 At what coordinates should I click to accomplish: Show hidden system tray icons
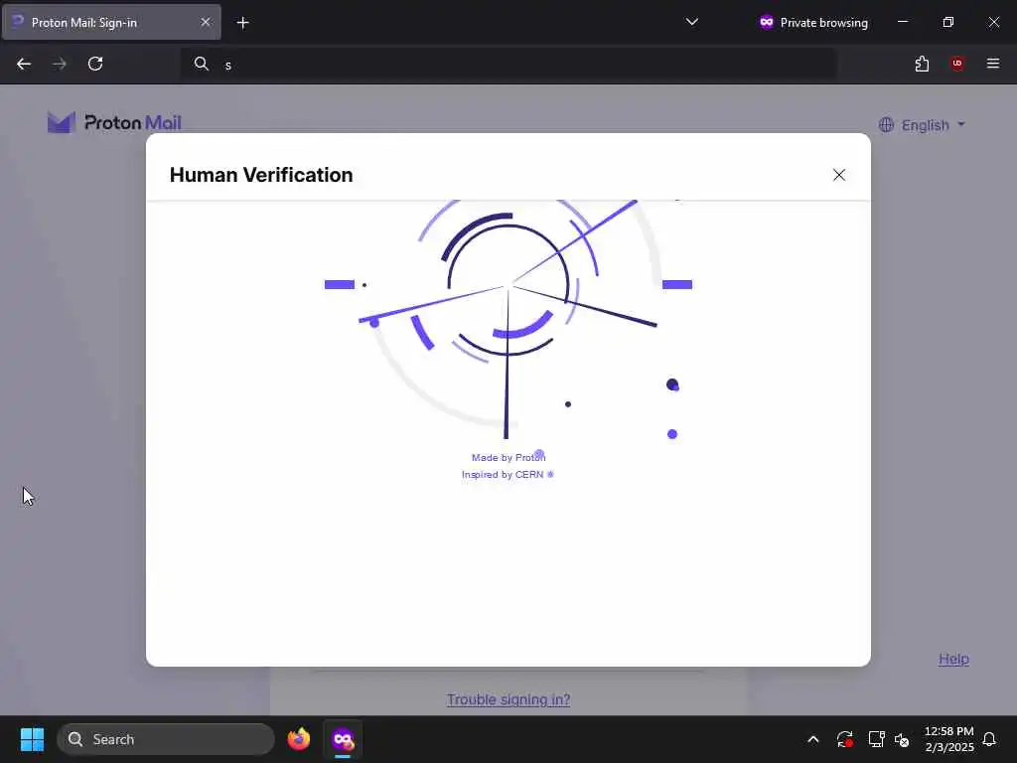812,739
